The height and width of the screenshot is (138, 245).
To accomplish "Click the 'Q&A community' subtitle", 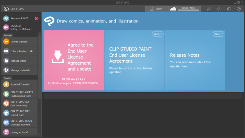I will click(x=19, y=106).
